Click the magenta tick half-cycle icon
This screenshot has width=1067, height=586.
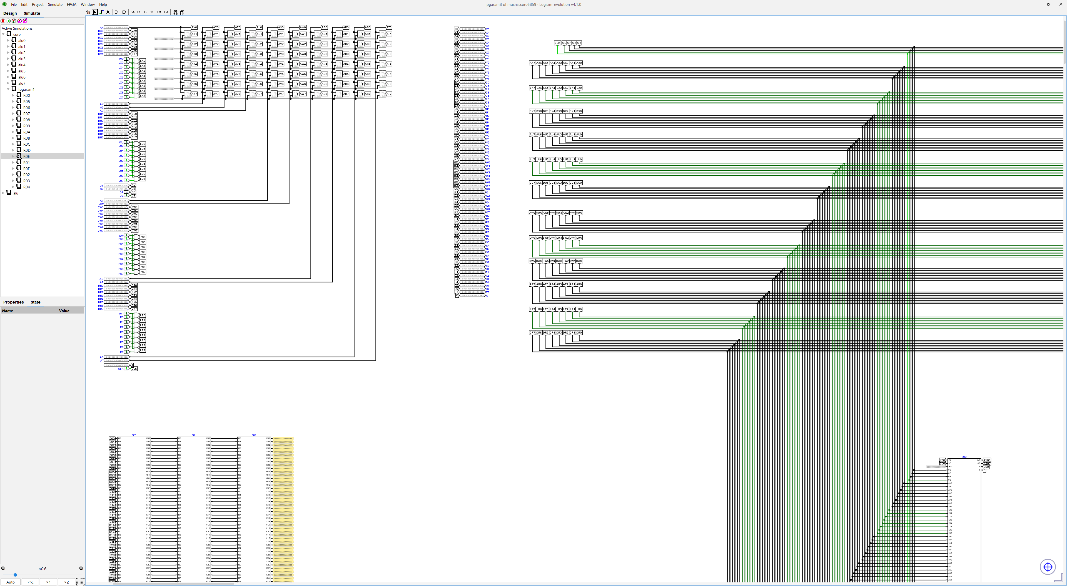click(19, 21)
